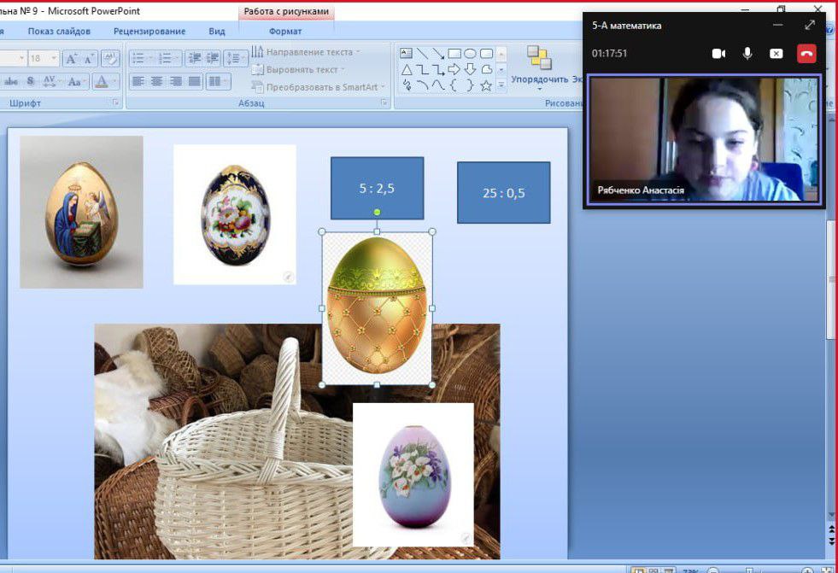Viewport: 838px width, 573px height.
Task: Hang up the call with red button
Action: coord(806,54)
